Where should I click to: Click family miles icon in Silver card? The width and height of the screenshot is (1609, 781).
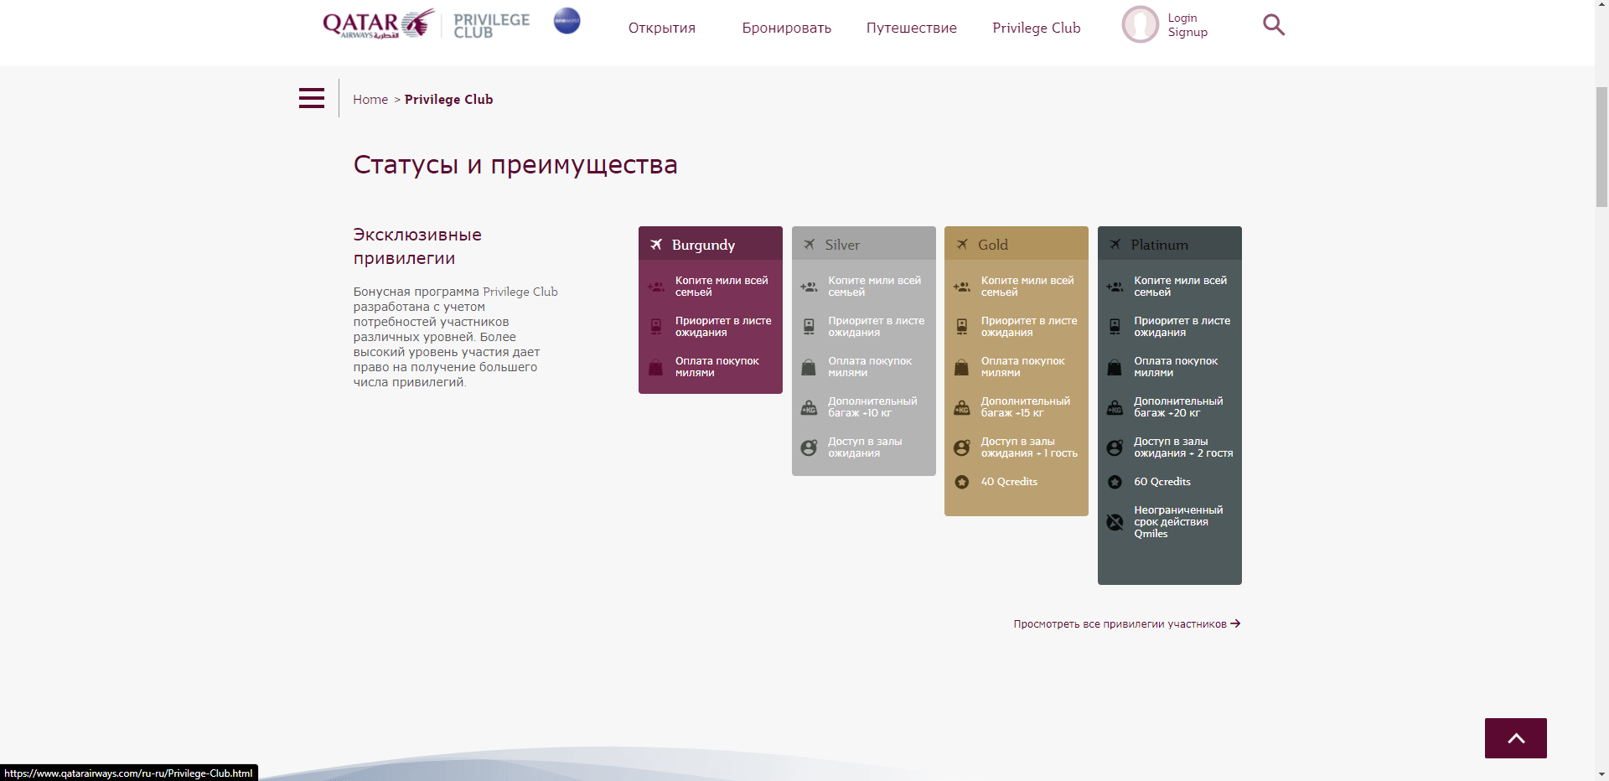809,287
